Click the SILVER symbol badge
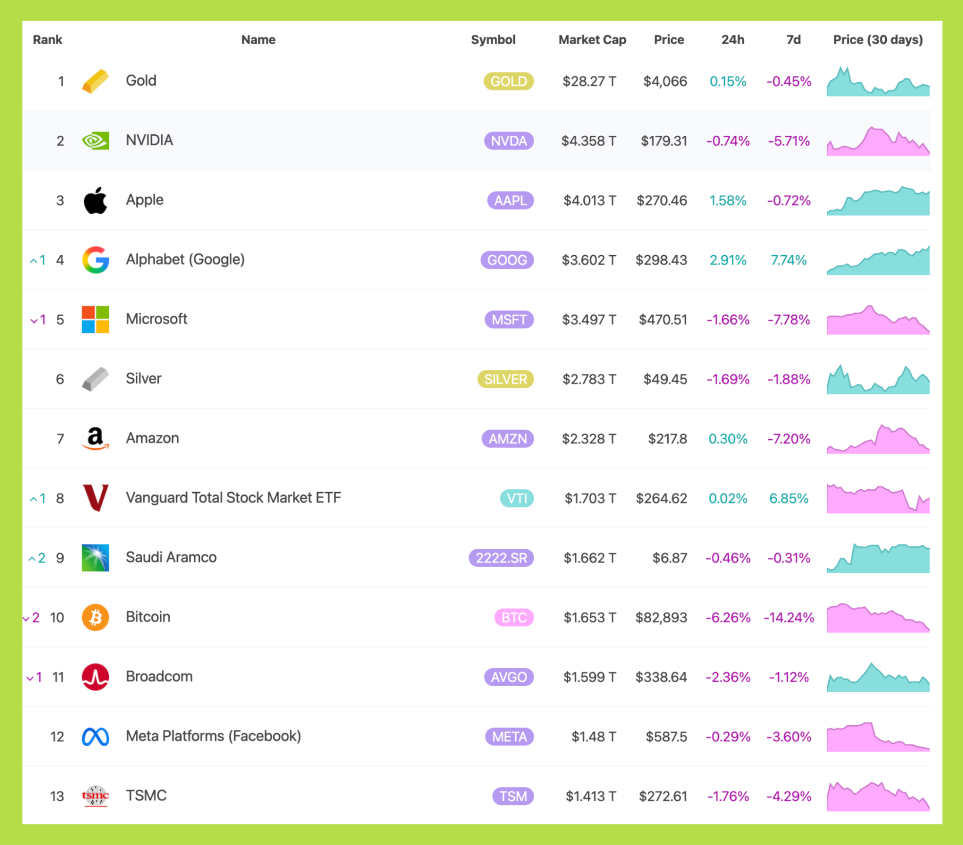The image size is (963, 845). pyautogui.click(x=505, y=379)
